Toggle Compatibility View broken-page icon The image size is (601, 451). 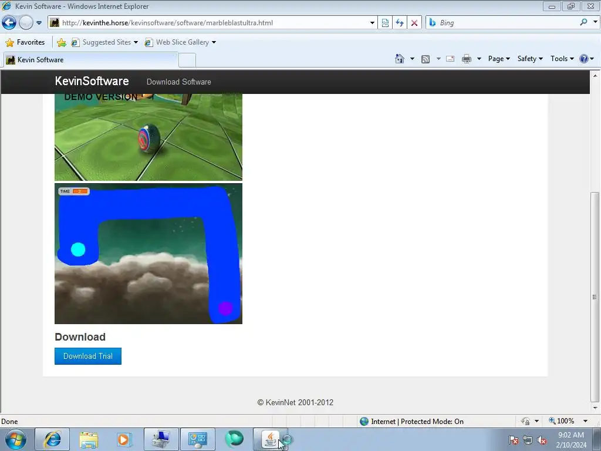(385, 23)
